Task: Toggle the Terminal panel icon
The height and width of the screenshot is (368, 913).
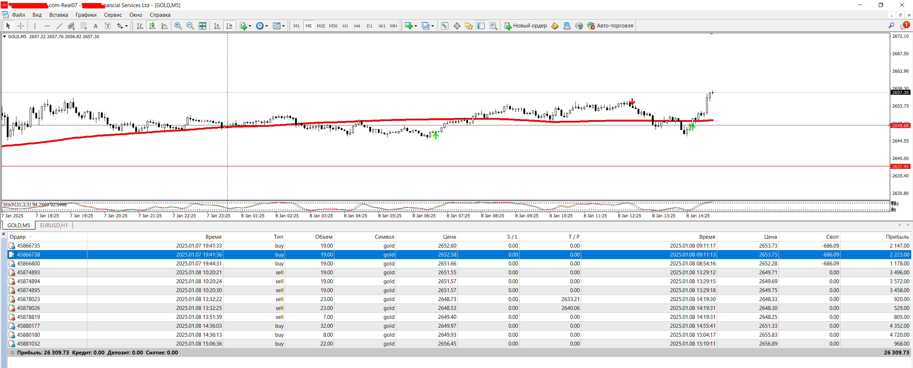Action: pyautogui.click(x=481, y=26)
